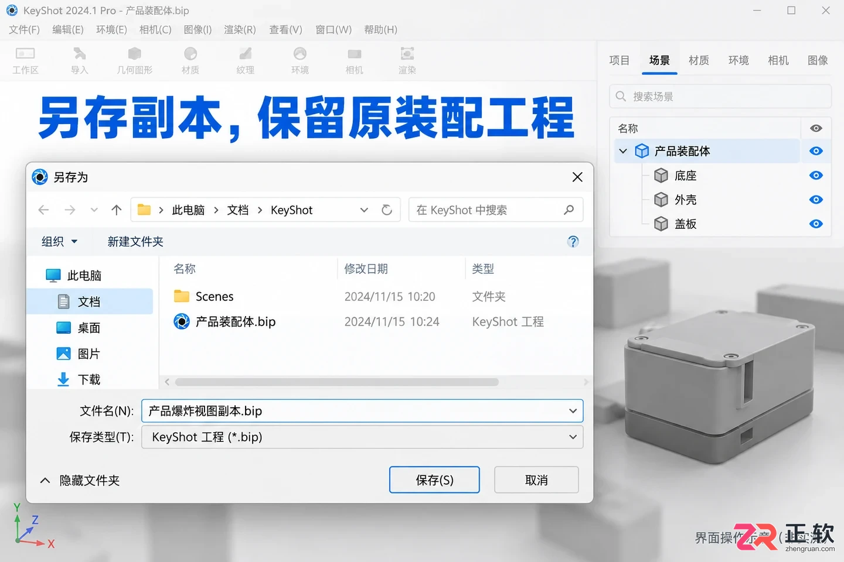Switch to the 材质 panel tab
This screenshot has width=844, height=562.
(699, 60)
